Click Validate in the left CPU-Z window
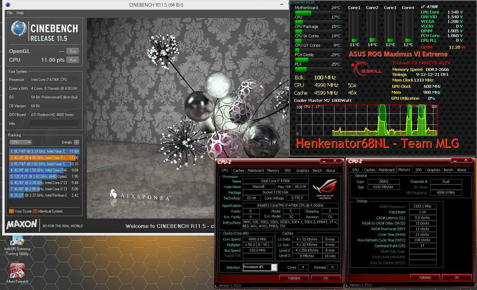Image resolution: width=477 pixels, height=290 pixels. click(x=294, y=278)
